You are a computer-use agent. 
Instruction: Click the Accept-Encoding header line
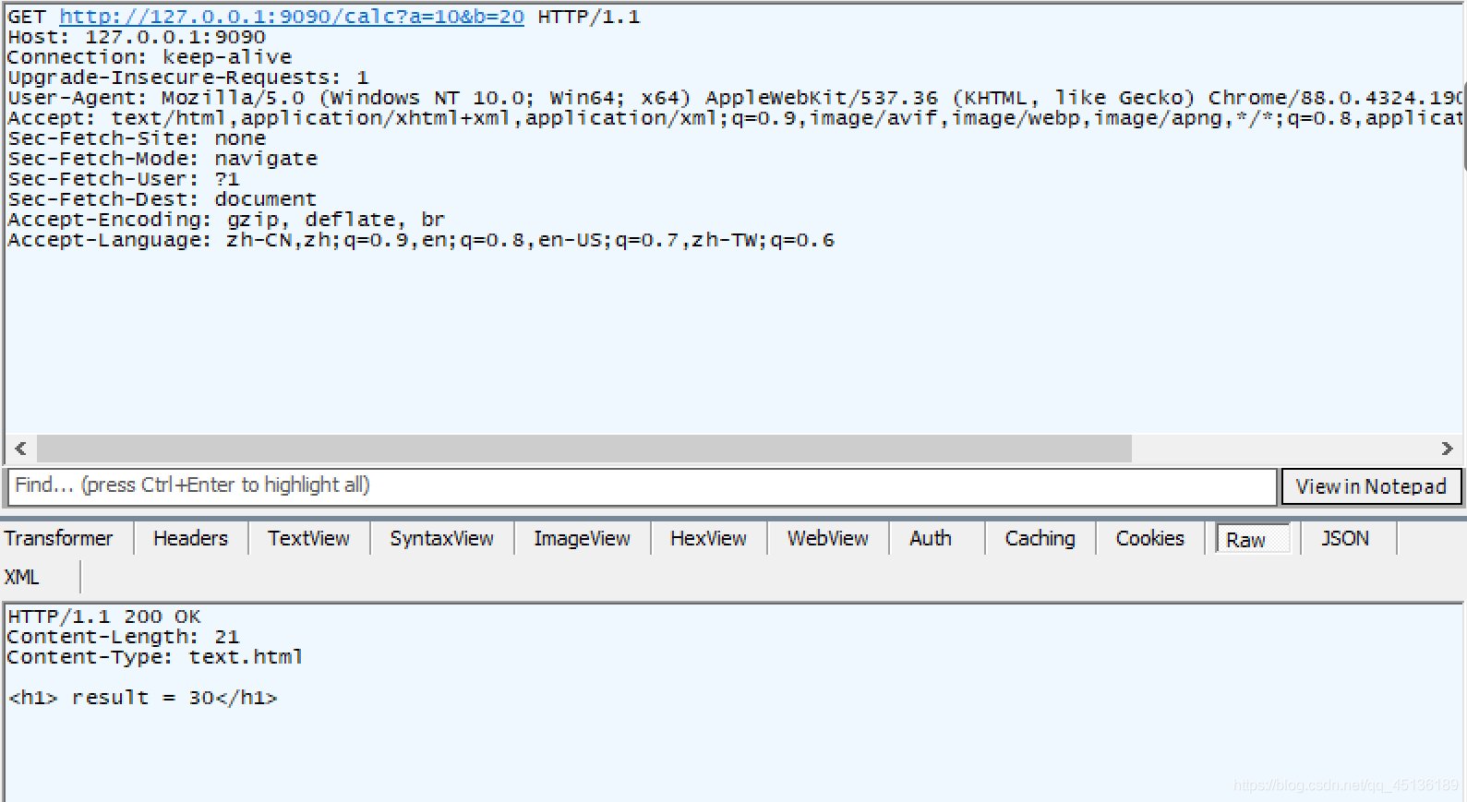click(x=226, y=220)
